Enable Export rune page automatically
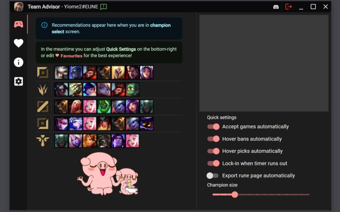The image size is (340, 212). [x=212, y=176]
